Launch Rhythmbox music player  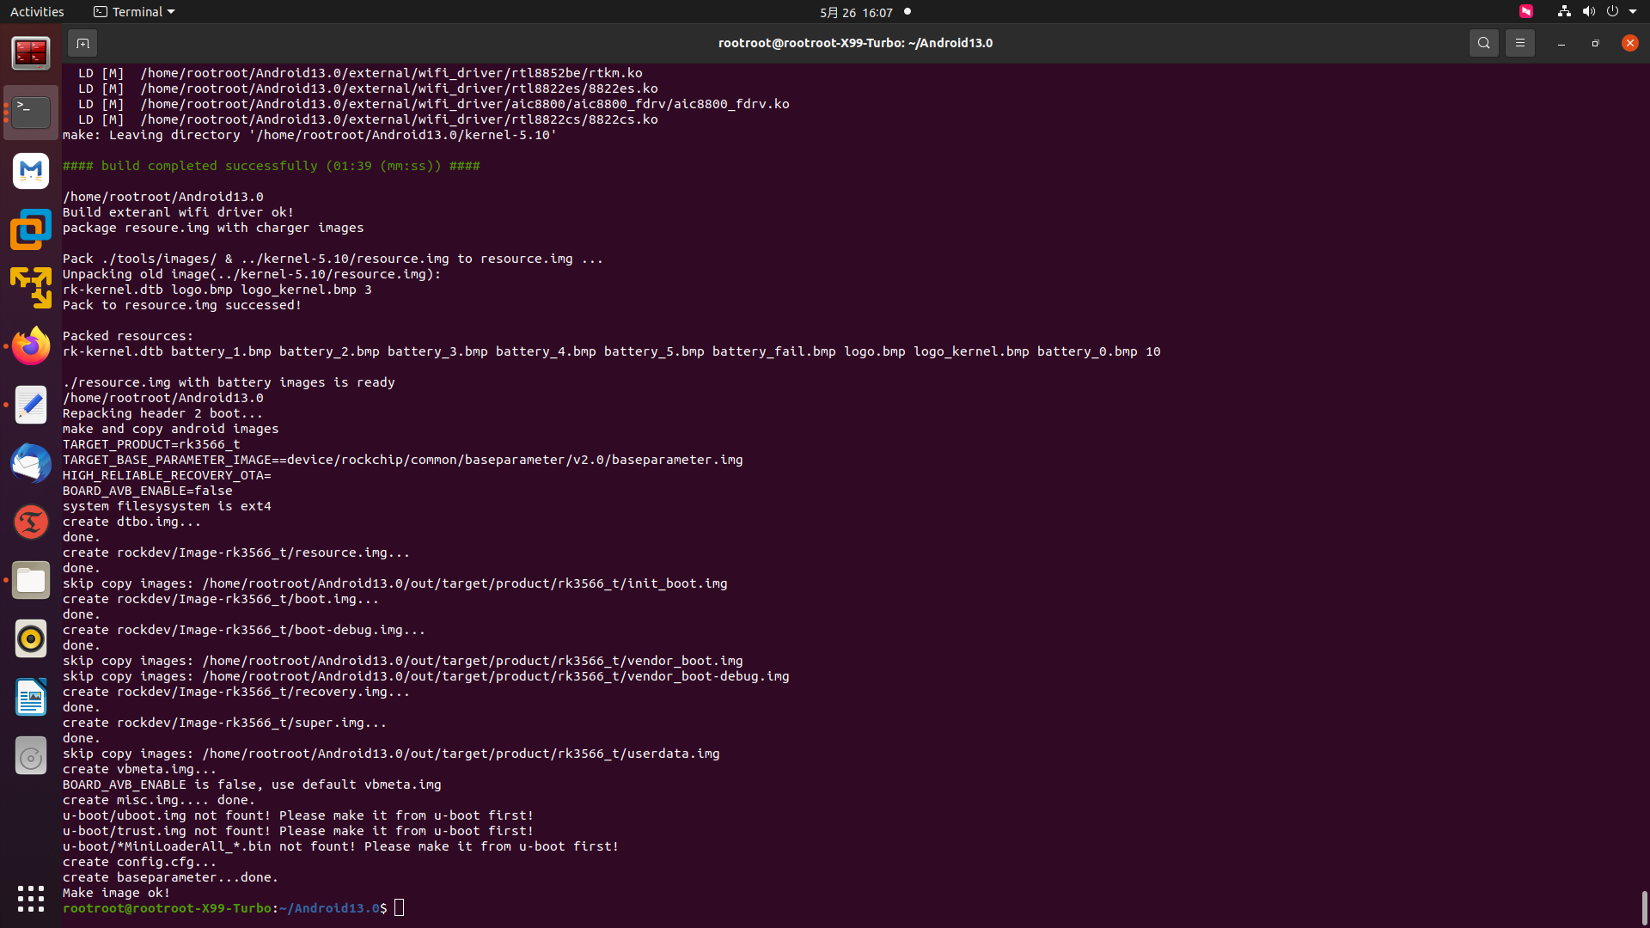coord(31,638)
